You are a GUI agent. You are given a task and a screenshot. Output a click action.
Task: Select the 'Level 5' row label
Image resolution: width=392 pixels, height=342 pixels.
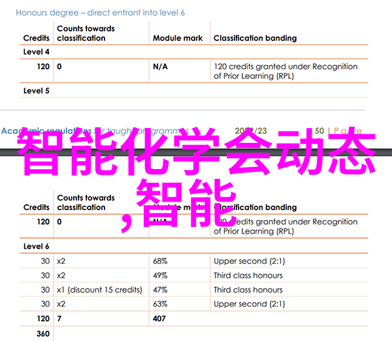pyautogui.click(x=36, y=91)
